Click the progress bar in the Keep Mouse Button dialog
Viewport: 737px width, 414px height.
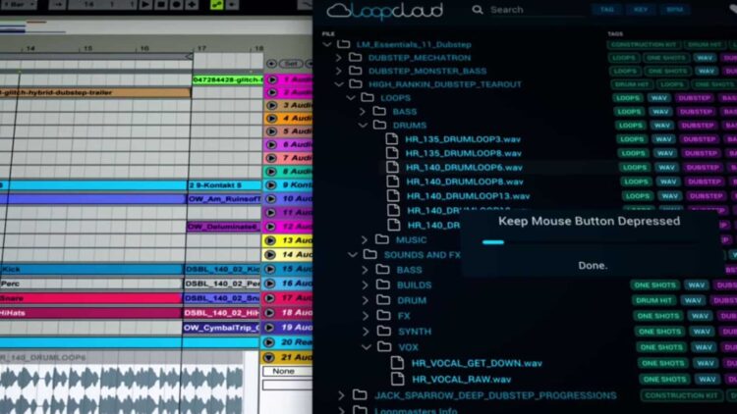590,242
